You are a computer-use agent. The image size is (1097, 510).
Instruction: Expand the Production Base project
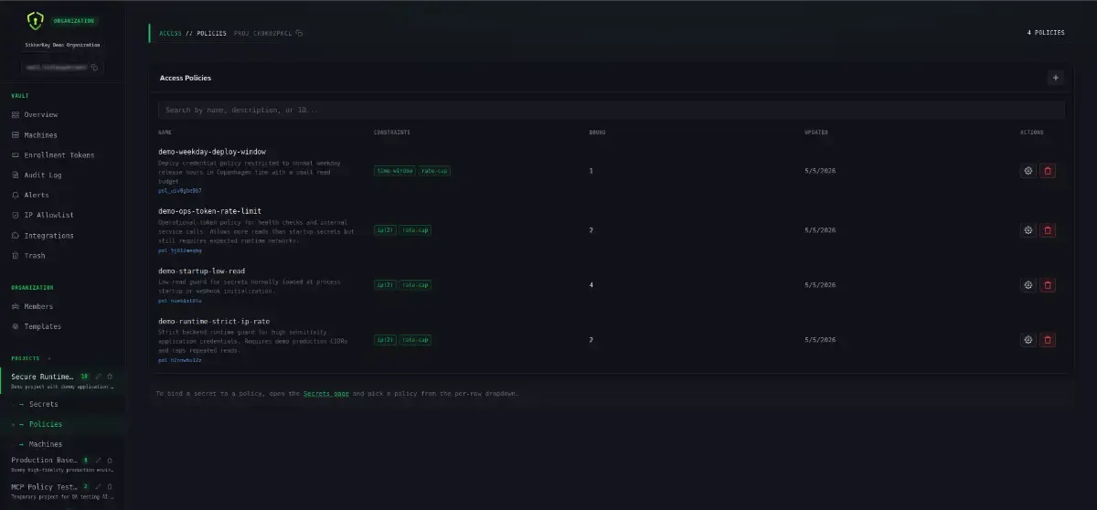click(44, 460)
